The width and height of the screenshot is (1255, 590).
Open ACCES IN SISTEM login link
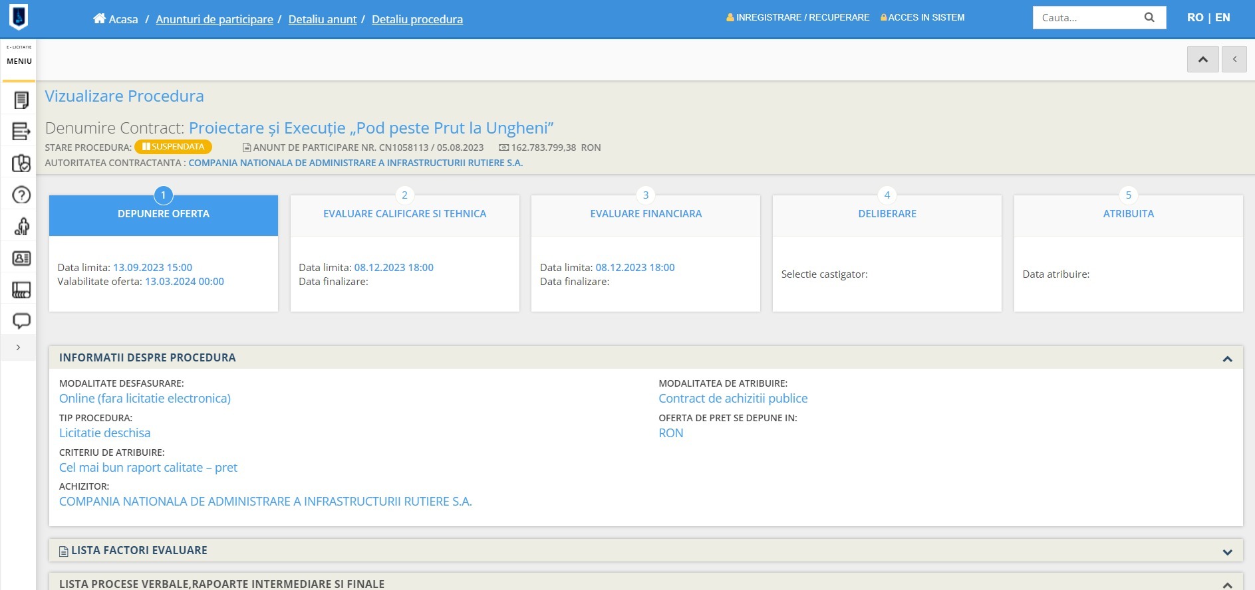[x=926, y=17]
